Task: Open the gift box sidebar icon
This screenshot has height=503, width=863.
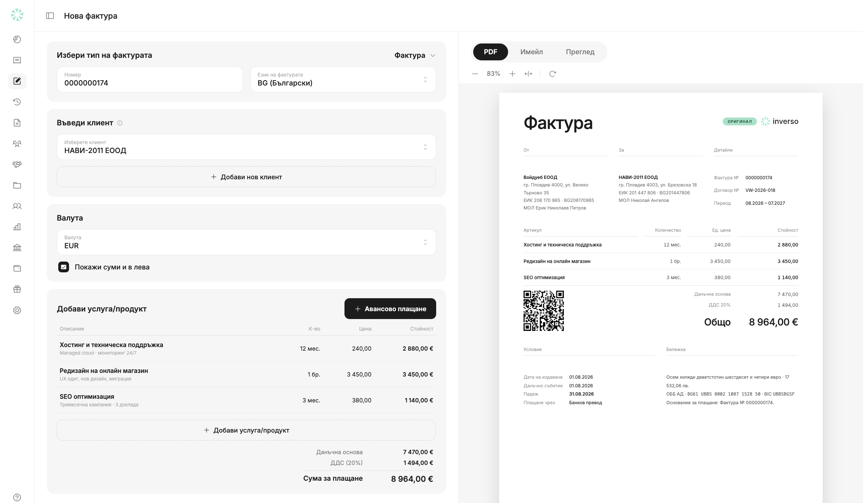Action: click(x=17, y=289)
